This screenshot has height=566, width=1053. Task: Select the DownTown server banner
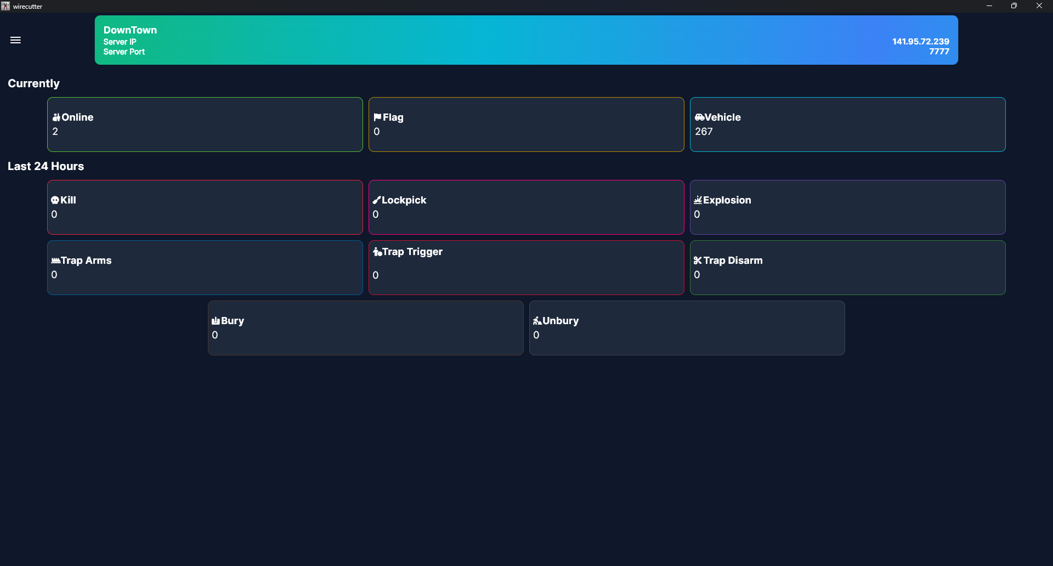click(x=526, y=40)
